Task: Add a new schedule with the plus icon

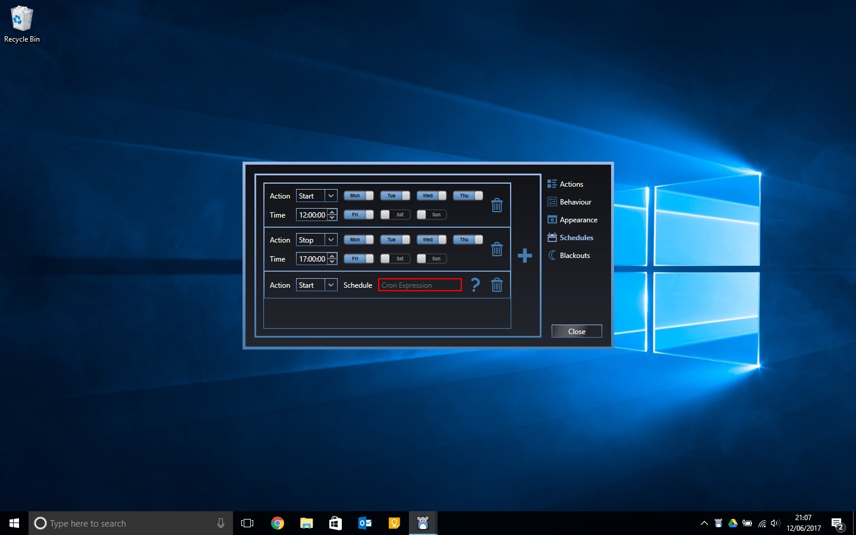Action: (525, 256)
